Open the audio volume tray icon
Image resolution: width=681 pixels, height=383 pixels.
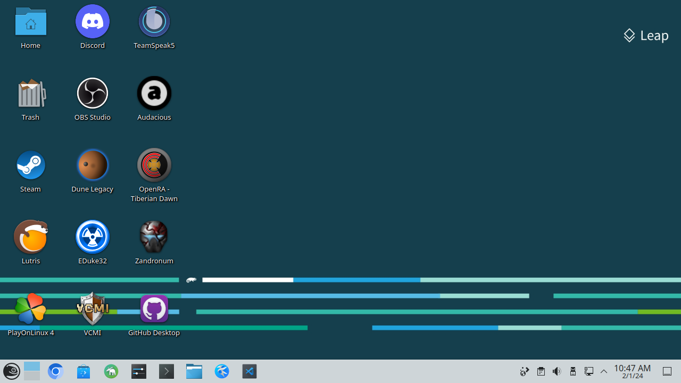(557, 371)
